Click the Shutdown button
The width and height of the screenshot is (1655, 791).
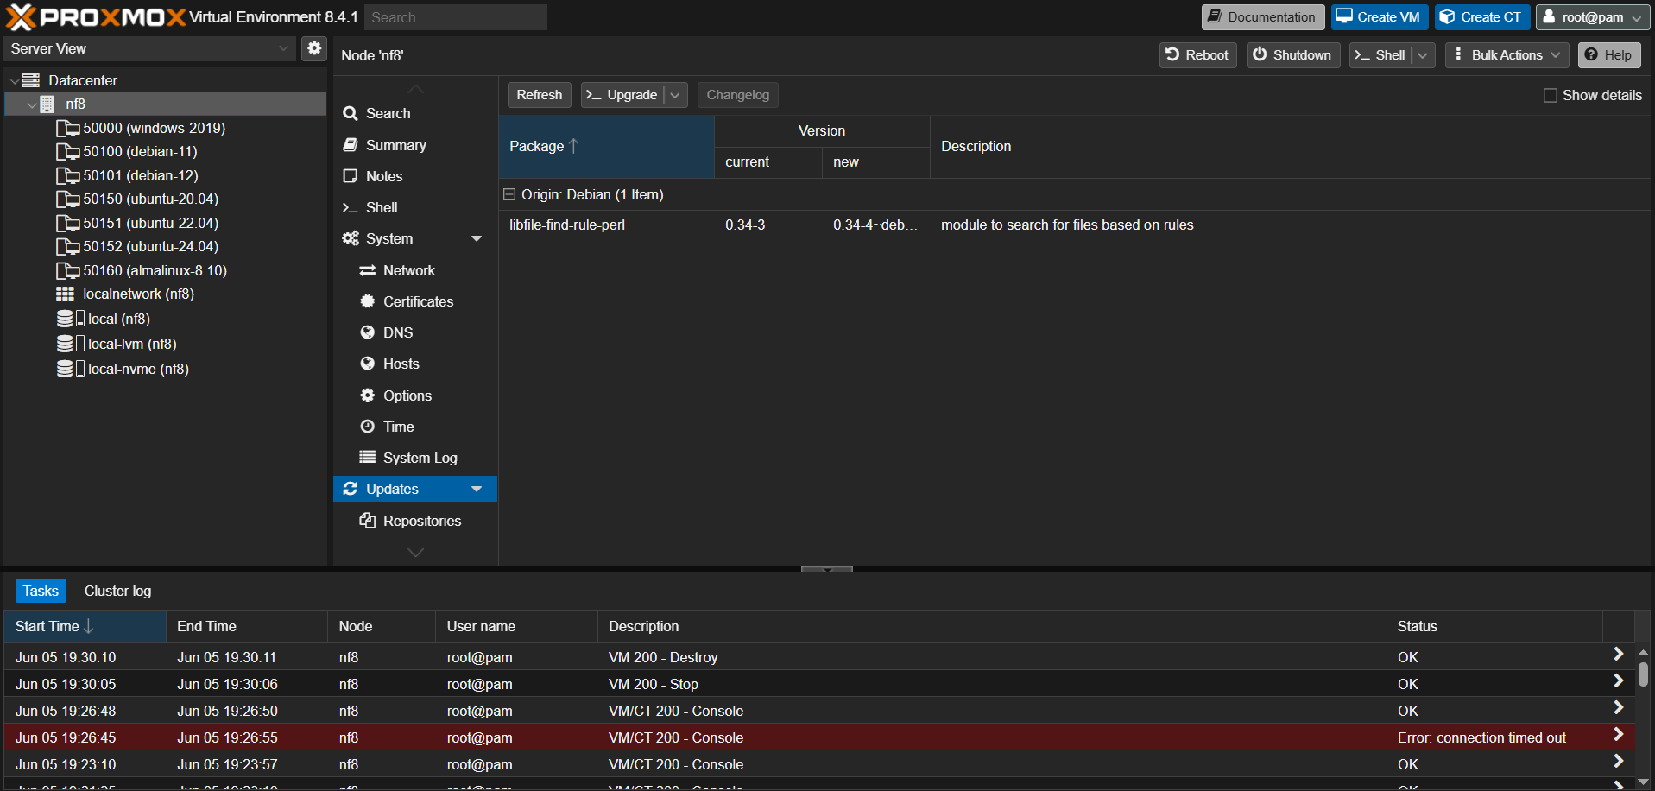(1293, 55)
